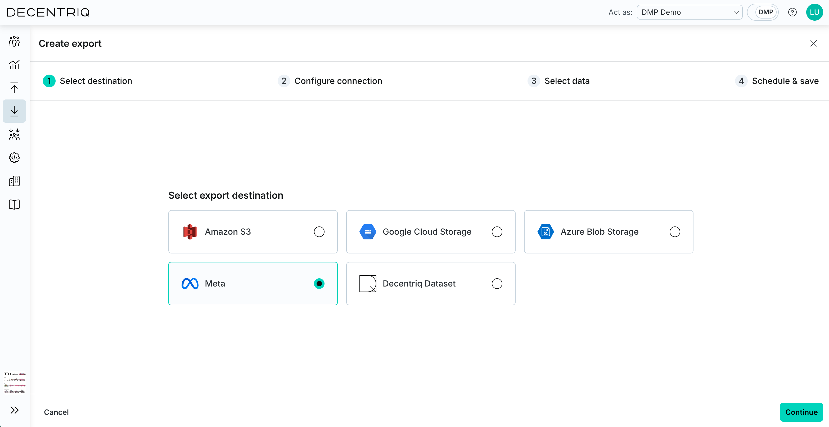
Task: Cancel the export creation
Action: coord(56,412)
